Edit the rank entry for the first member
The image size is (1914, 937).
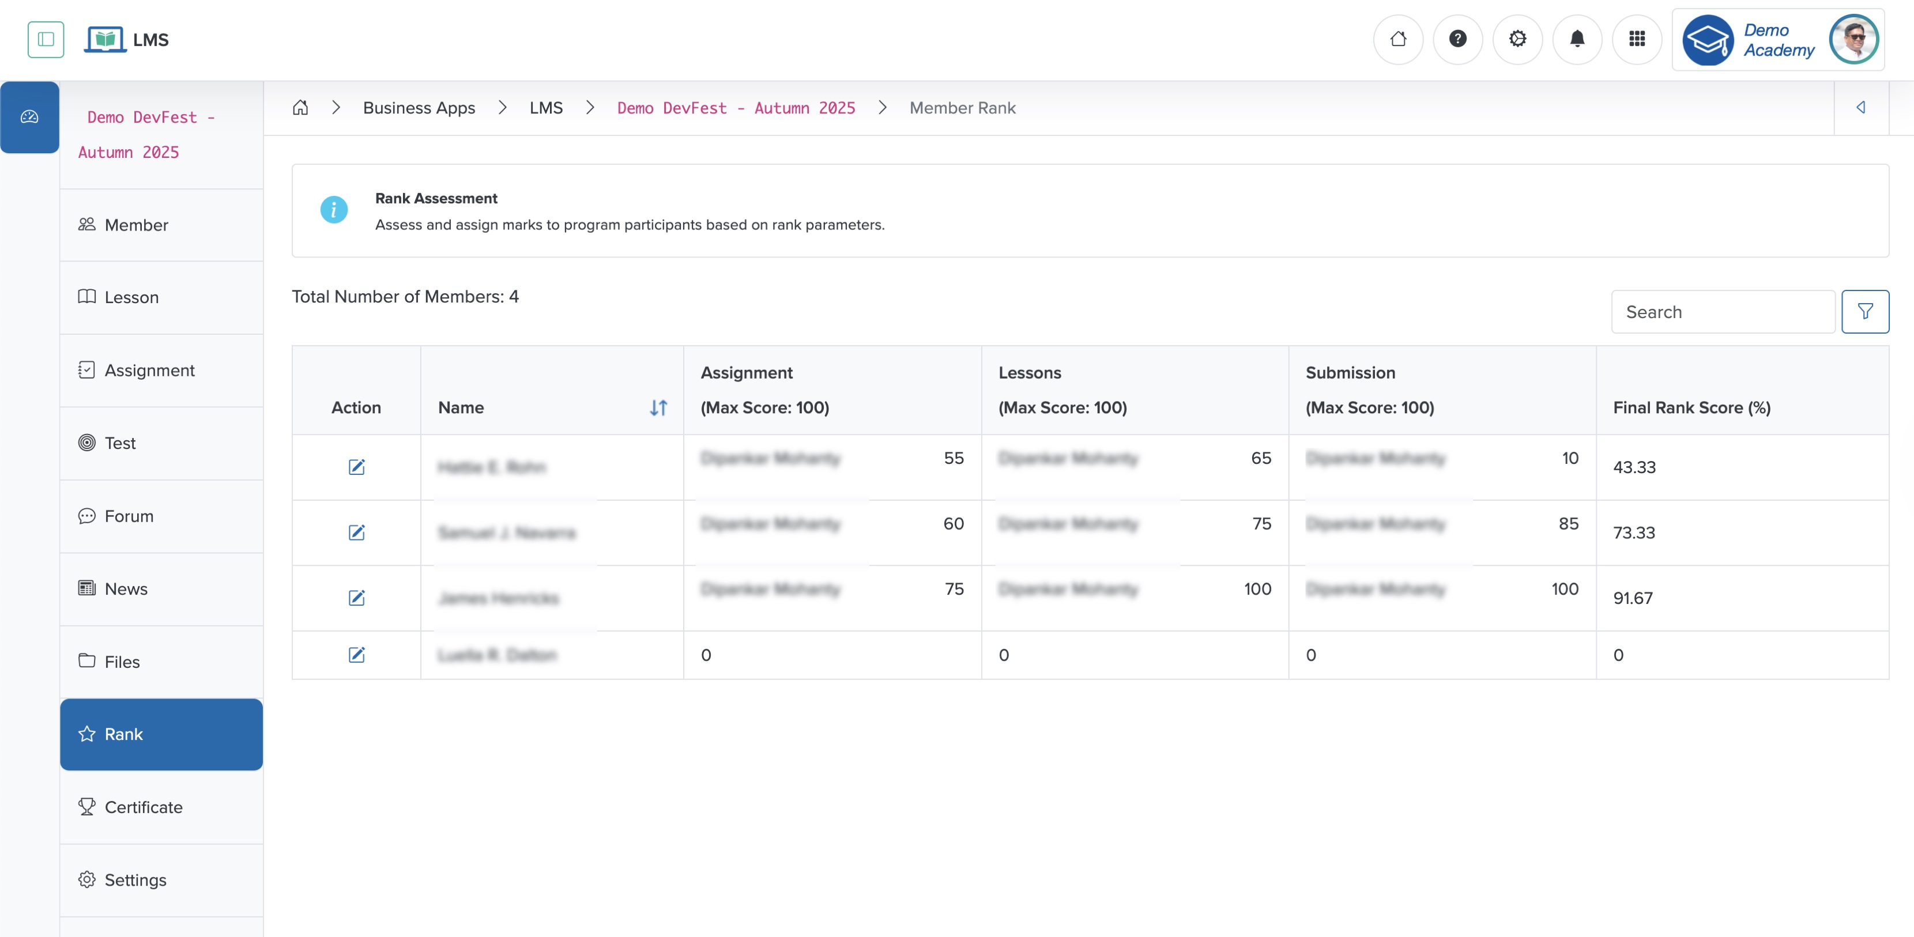pos(357,467)
